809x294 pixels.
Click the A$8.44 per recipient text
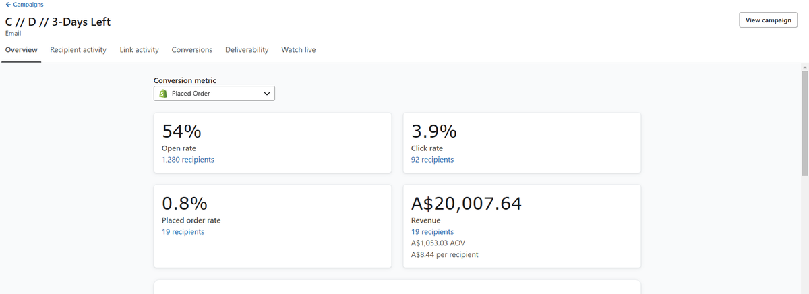click(x=445, y=255)
